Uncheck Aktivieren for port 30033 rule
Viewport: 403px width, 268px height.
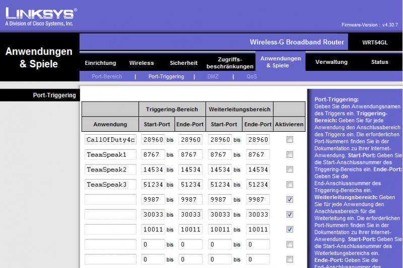290,214
